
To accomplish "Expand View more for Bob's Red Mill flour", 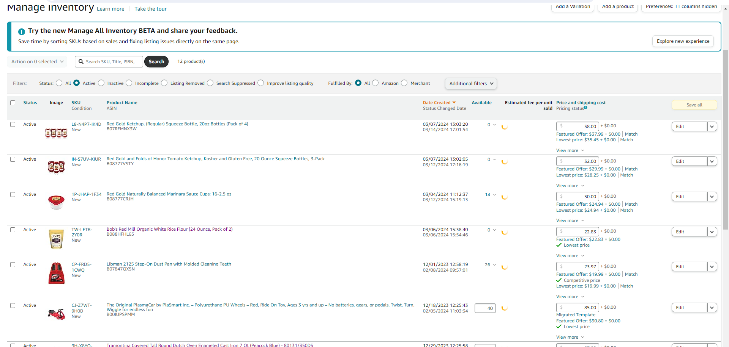I will click(570, 256).
